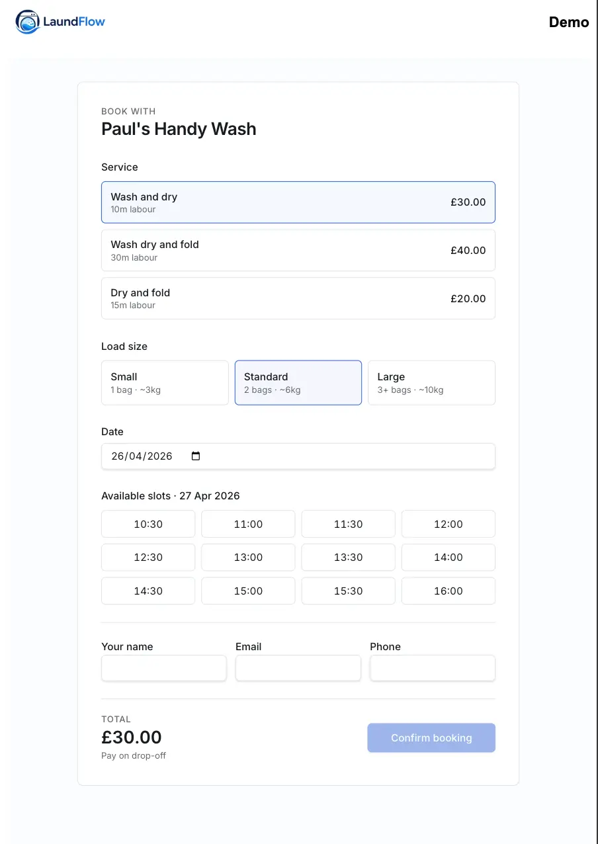This screenshot has height=844, width=598.
Task: Choose the 13:30 time slot
Action: [348, 557]
